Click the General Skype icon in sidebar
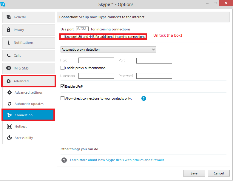Image resolution: width=233 pixels, height=181 pixels. point(9,17)
